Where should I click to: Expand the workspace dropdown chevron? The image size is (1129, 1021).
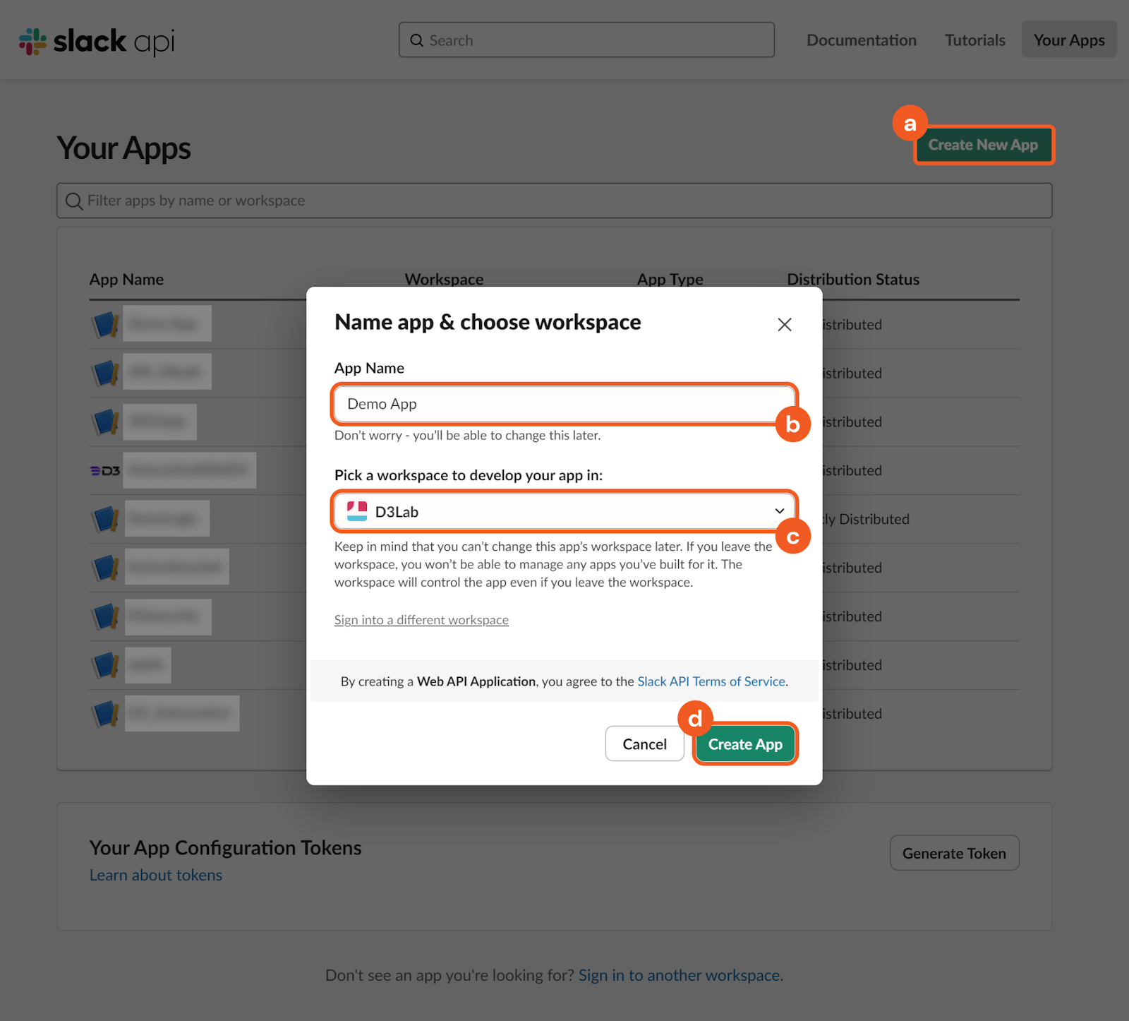click(779, 511)
